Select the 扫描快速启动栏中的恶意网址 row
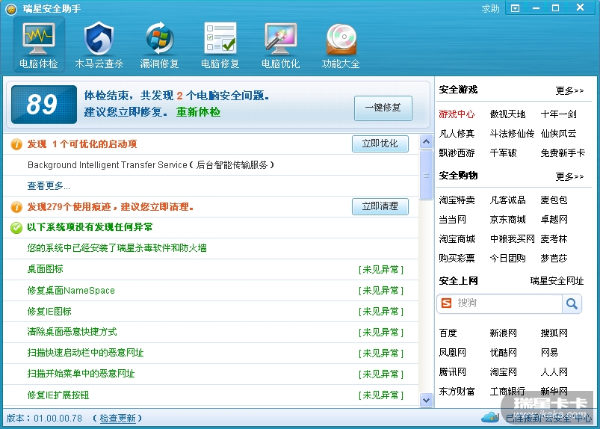 211,354
